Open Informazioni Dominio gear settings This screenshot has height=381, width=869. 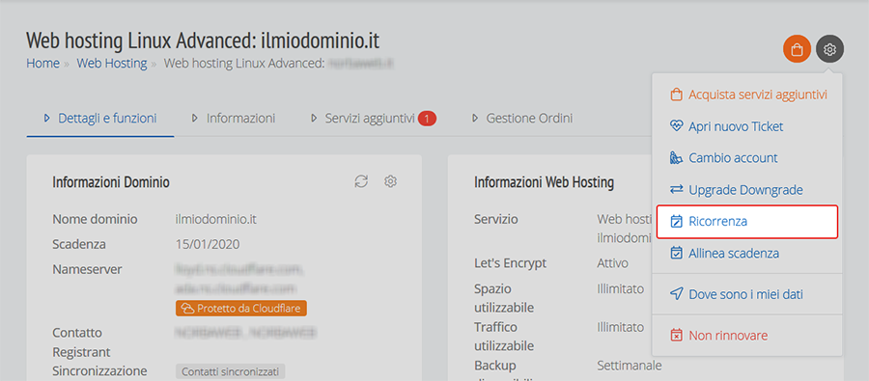(x=391, y=181)
